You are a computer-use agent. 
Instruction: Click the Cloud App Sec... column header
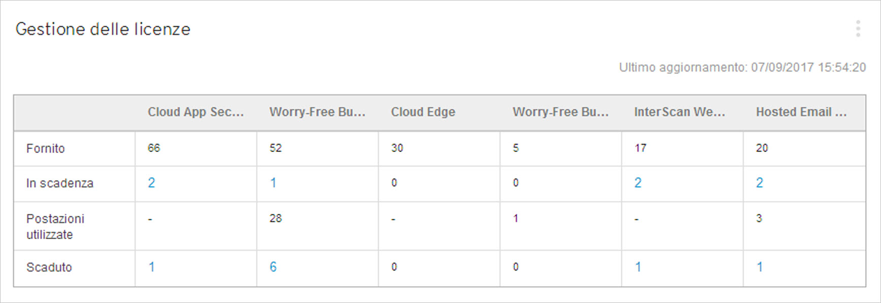(x=196, y=112)
